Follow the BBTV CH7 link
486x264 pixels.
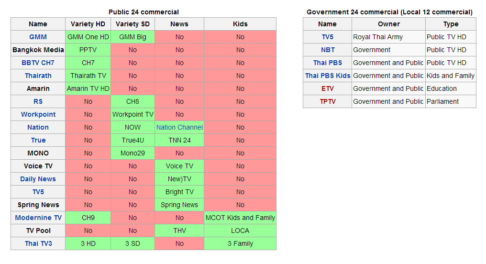tap(38, 63)
